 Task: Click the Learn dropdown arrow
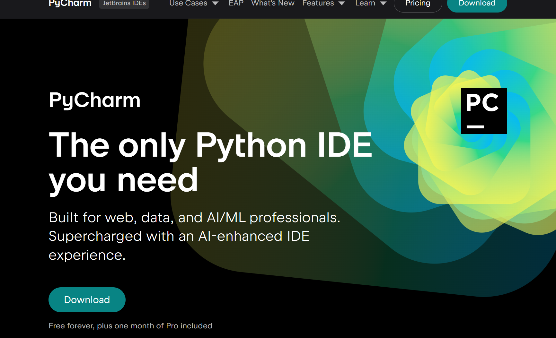tap(383, 4)
